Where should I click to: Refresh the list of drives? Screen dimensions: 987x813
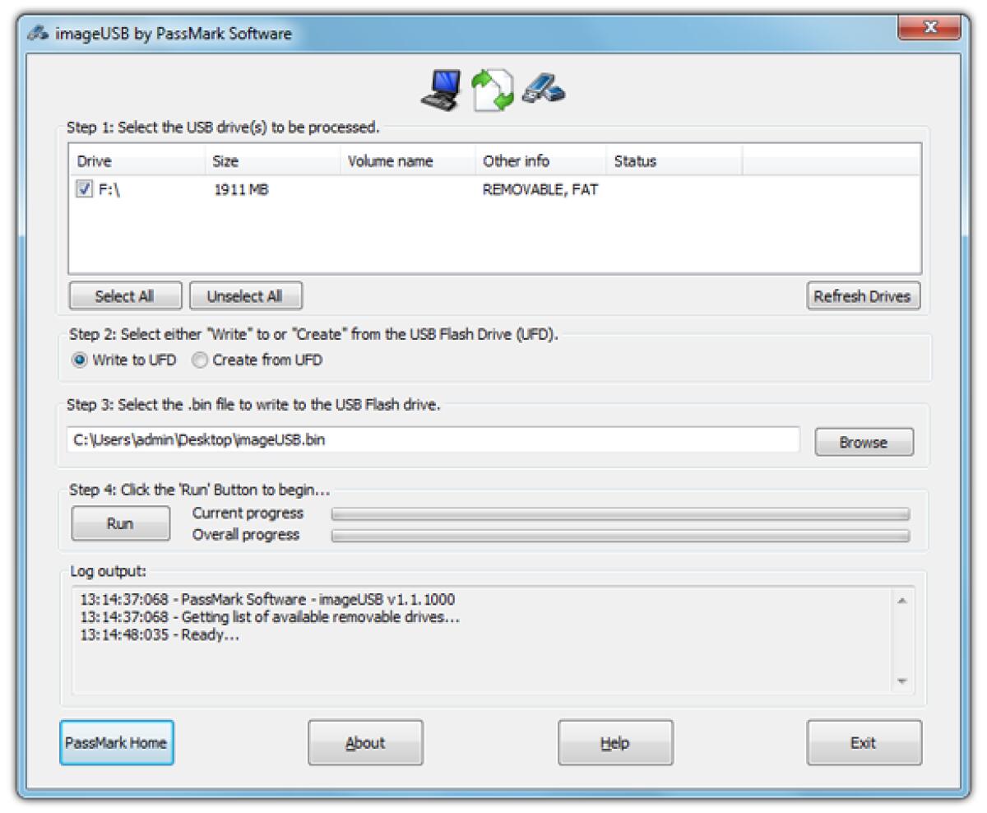click(862, 296)
